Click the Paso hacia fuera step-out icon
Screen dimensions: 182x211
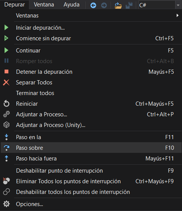click(x=6, y=159)
